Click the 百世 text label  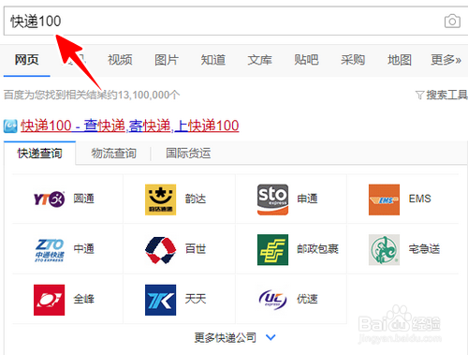click(x=196, y=249)
